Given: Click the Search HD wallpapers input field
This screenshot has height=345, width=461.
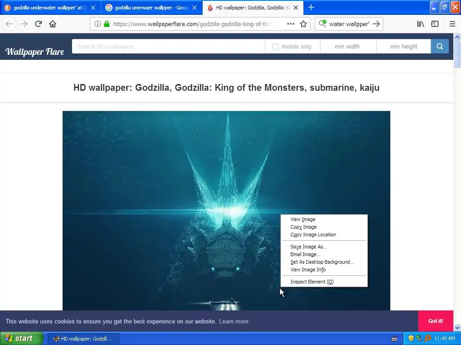Looking at the screenshot, I should (x=168, y=46).
